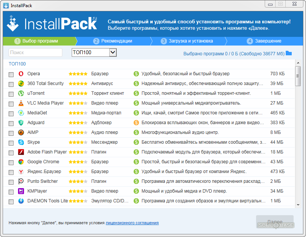Enable the KMPlayer checkbox
306x237 pixels.
(x=11, y=191)
